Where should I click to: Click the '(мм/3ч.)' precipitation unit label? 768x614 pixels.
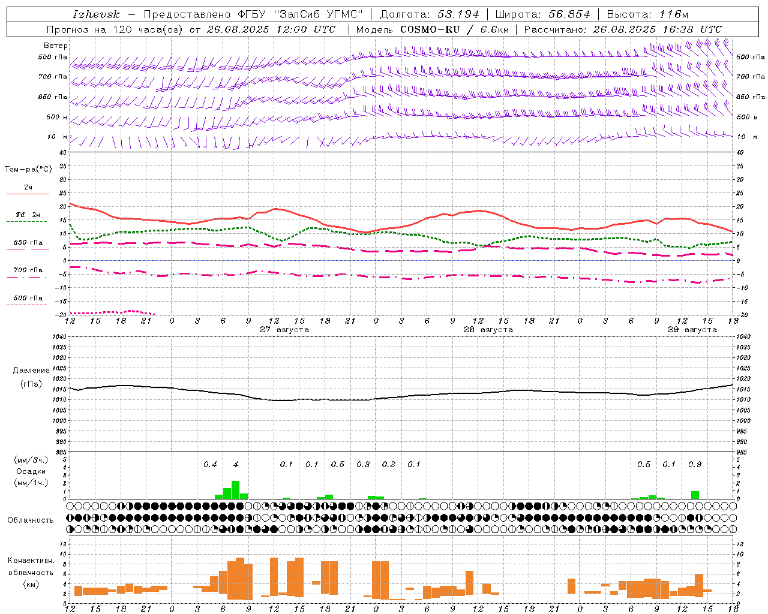pyautogui.click(x=31, y=460)
